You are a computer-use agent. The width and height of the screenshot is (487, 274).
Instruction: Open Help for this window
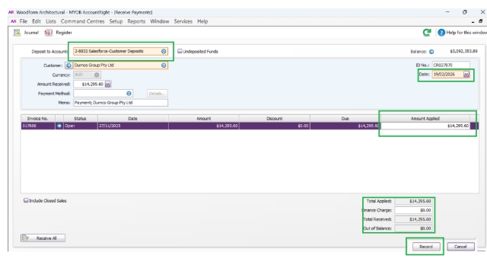point(462,32)
